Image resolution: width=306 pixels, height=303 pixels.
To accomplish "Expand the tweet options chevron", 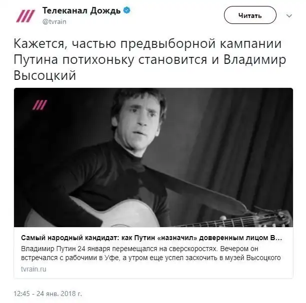I will coord(289,16).
